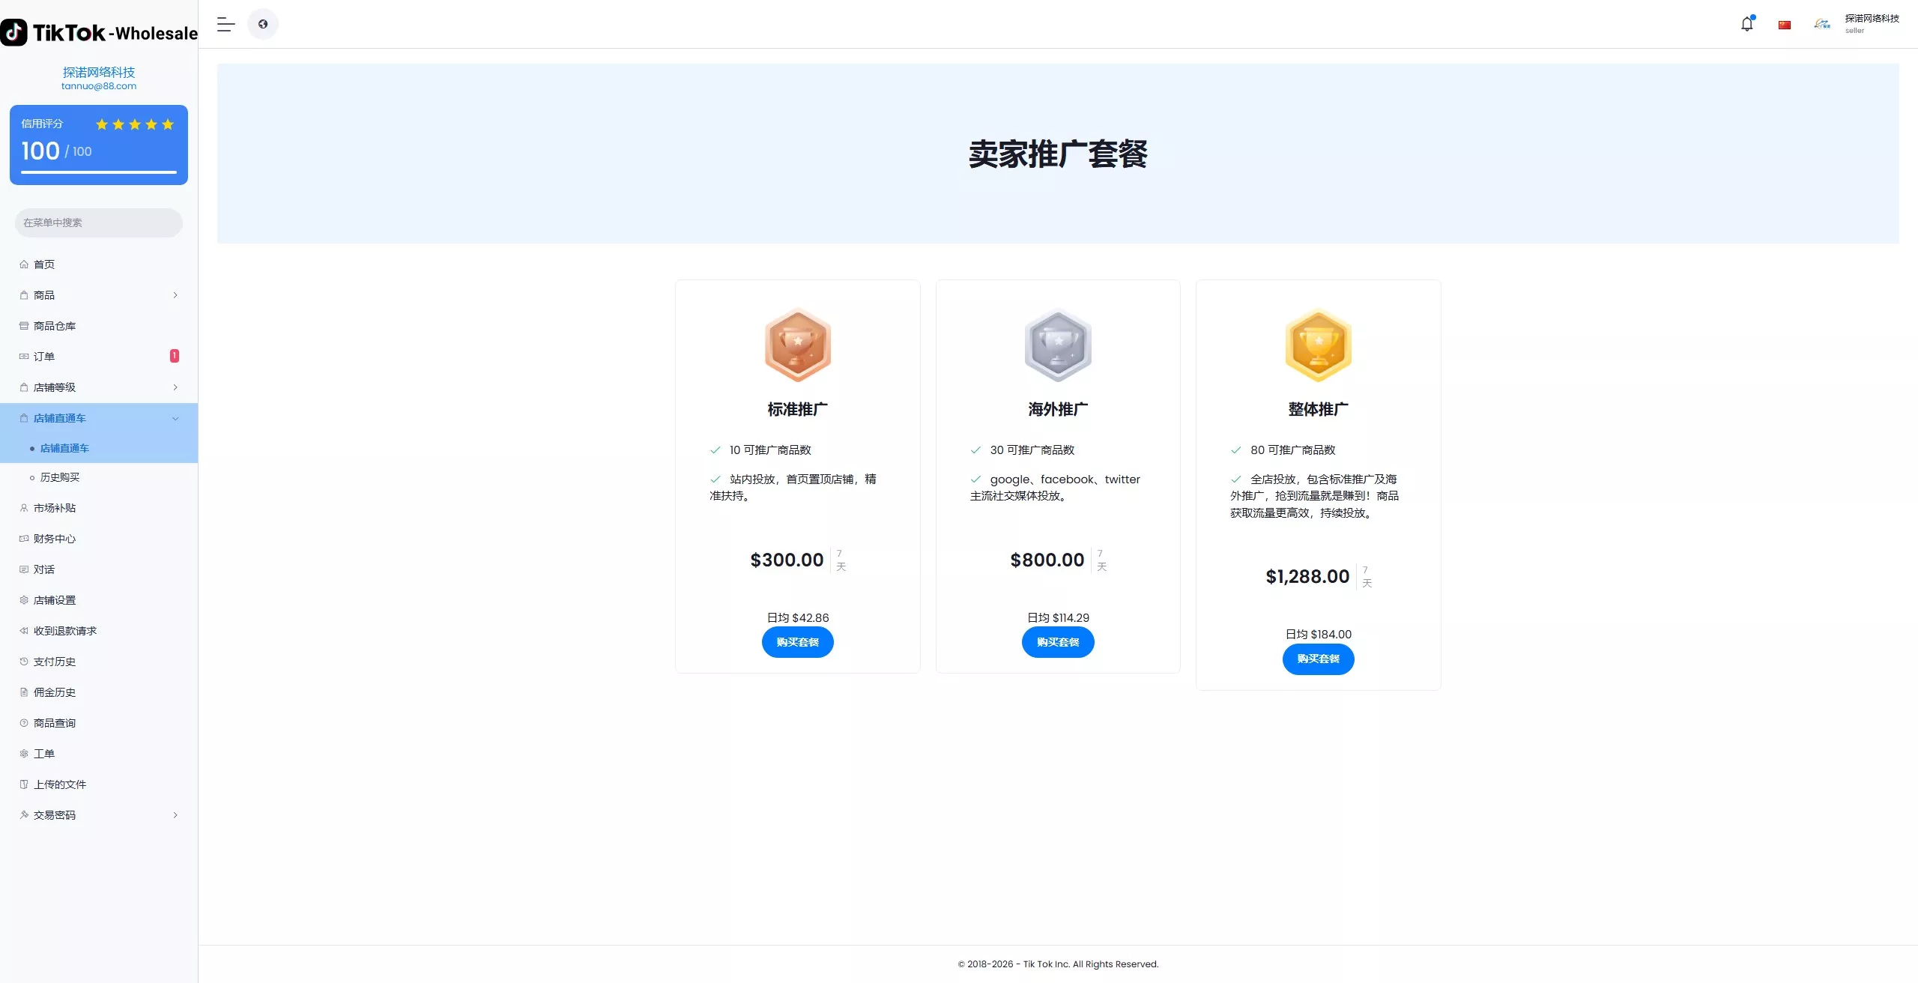Viewport: 1918px width, 983px height.
Task: Click the globe icon in top bar
Action: (x=263, y=25)
